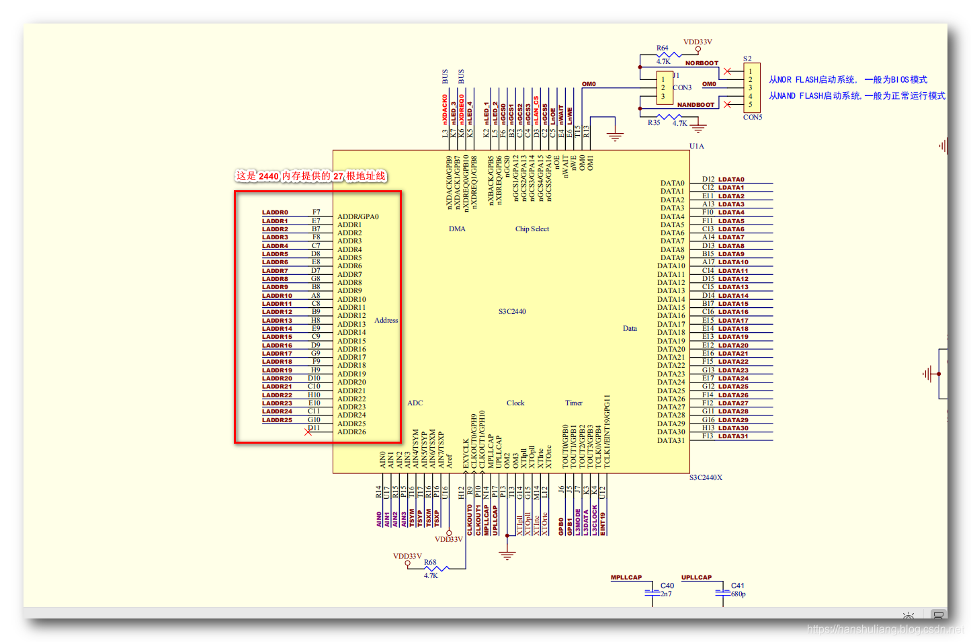
Task: Select the ADDR26 pin name
Action: [351, 432]
